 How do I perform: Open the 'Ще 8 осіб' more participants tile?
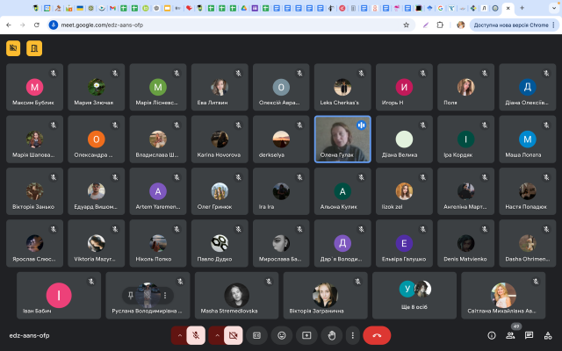(x=414, y=296)
